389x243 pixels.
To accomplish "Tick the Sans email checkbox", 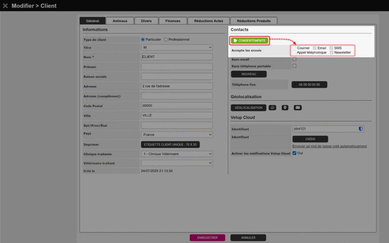I will point(294,59).
